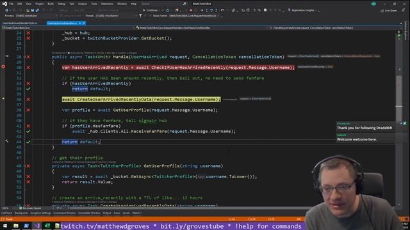Collapse the GetUserProfile method at line 48

pyautogui.click(x=25, y=166)
